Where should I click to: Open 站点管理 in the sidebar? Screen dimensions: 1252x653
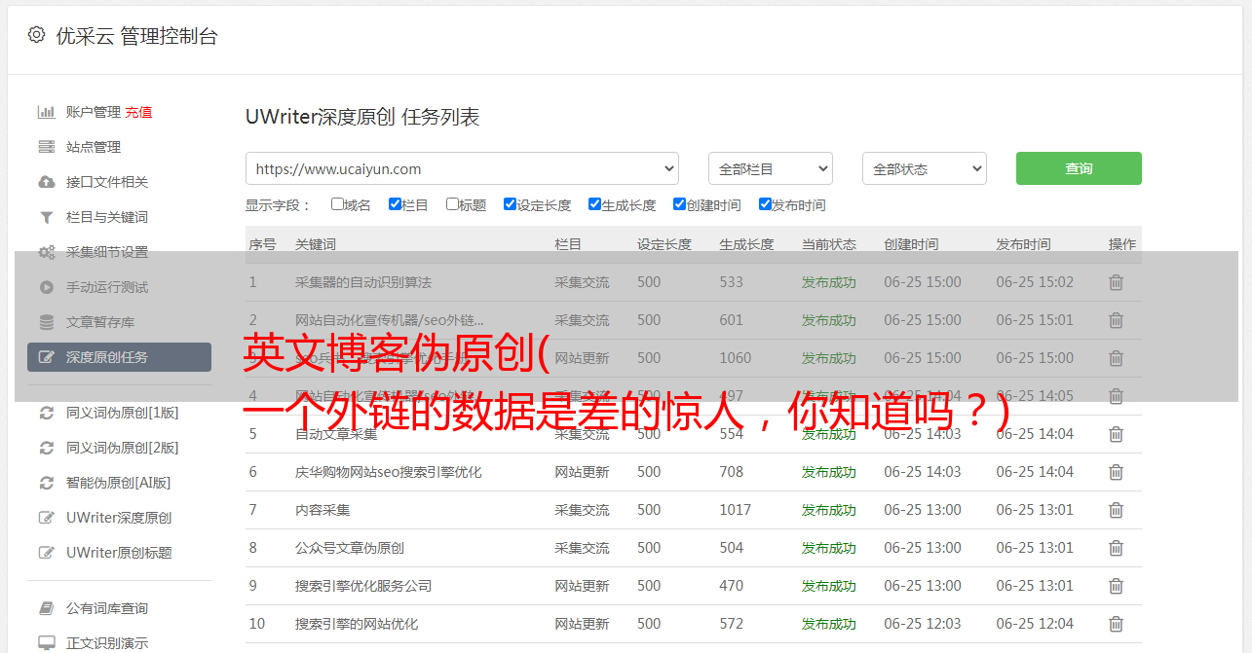click(x=94, y=147)
